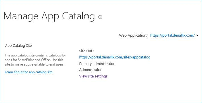
Task: Click the Manage App Catalog page title
Action: pyautogui.click(x=49, y=16)
